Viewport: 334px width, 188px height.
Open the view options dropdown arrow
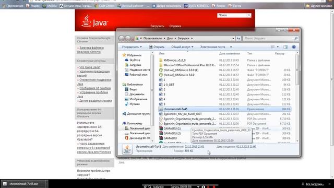(x=278, y=47)
